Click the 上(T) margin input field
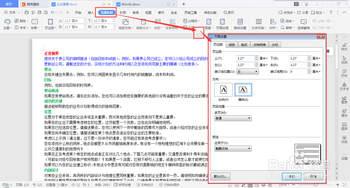The image size is (350, 188). pyautogui.click(x=246, y=58)
